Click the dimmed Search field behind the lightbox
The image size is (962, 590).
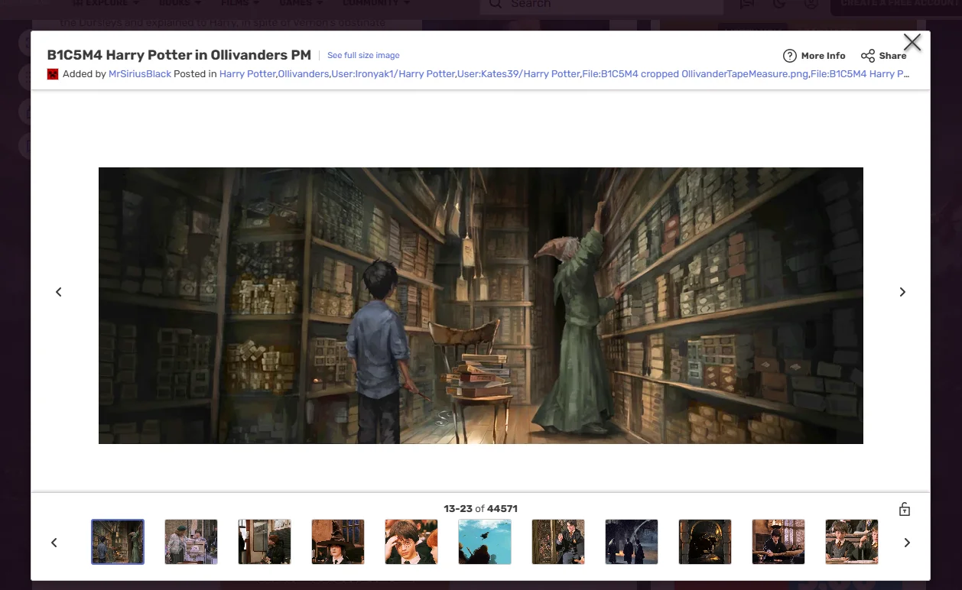pyautogui.click(x=602, y=6)
